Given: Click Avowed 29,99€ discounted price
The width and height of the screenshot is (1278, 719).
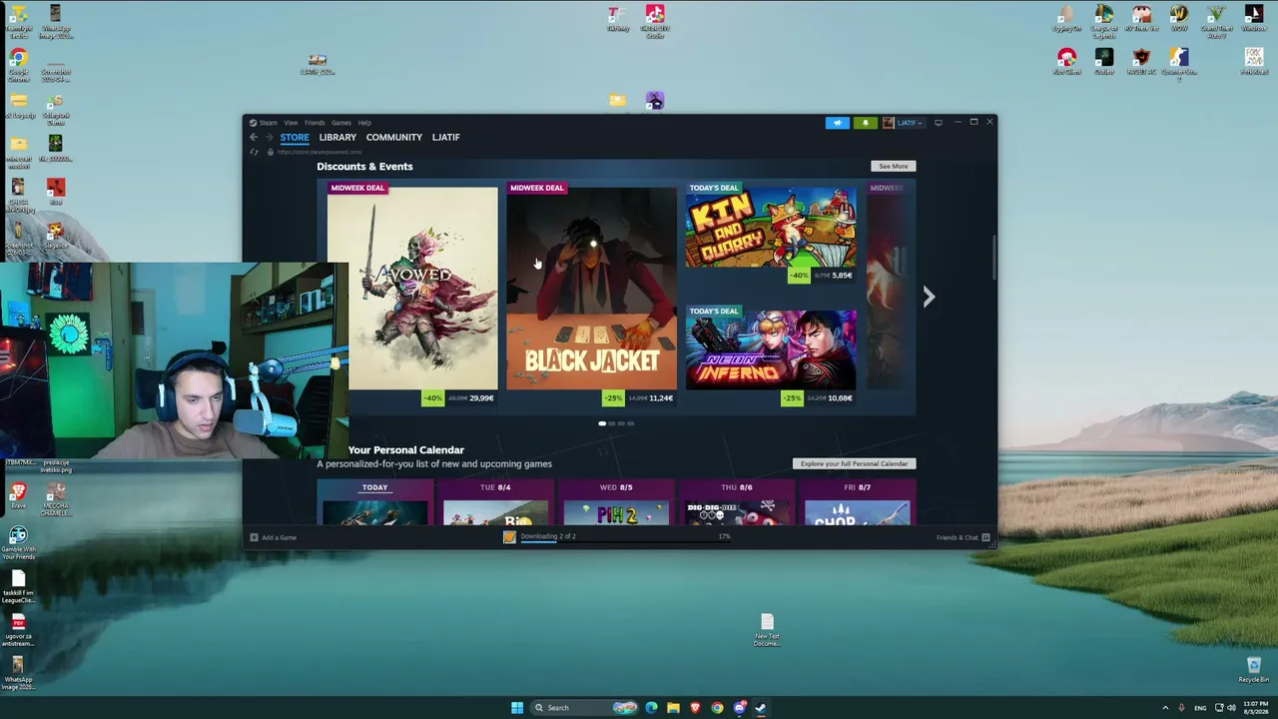Looking at the screenshot, I should coord(481,398).
